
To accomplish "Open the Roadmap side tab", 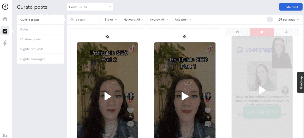I will (x=301, y=82).
